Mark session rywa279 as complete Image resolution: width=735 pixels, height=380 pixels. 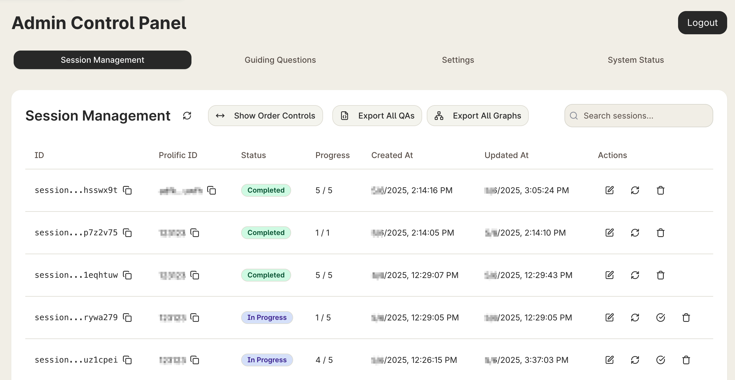point(660,318)
